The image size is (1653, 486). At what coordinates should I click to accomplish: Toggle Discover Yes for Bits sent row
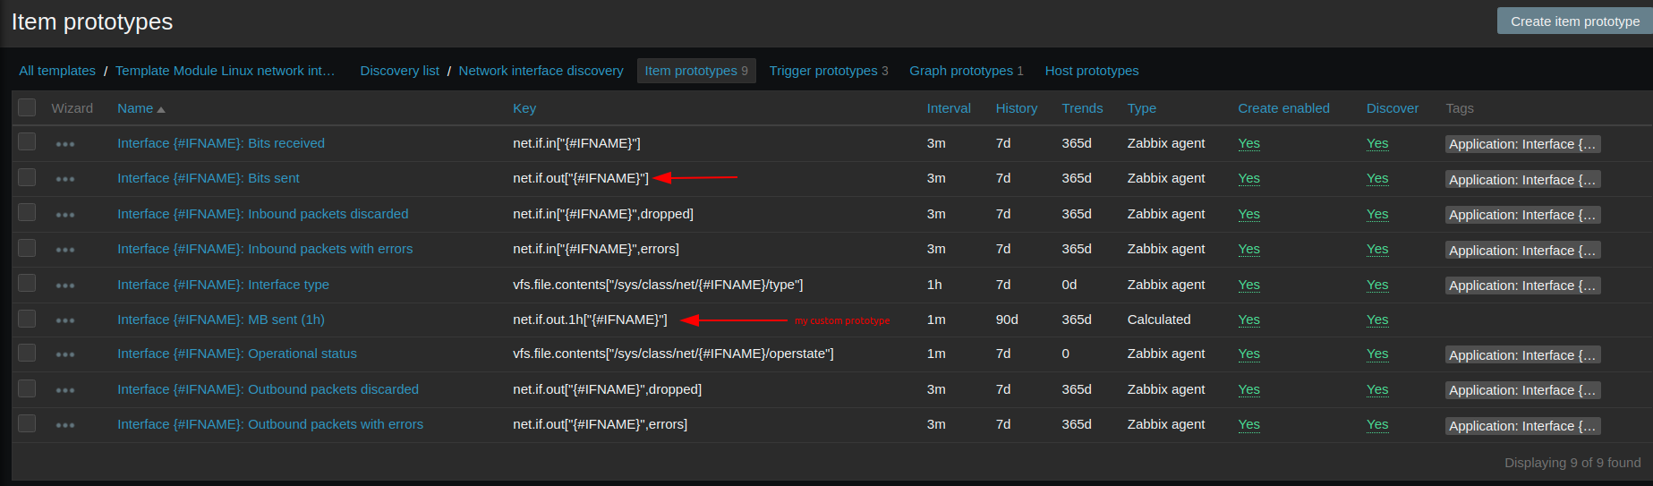[1377, 178]
